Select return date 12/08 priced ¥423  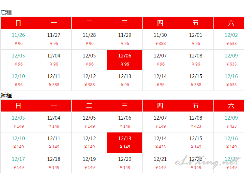[x=196, y=122]
